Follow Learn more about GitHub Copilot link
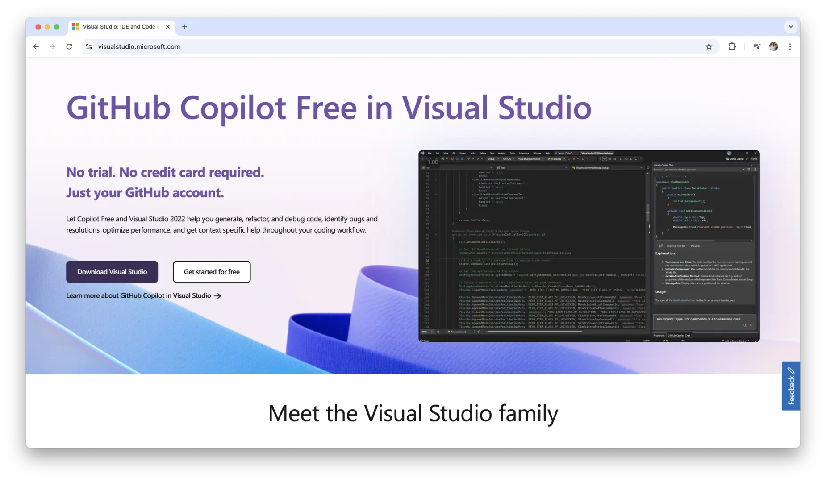The width and height of the screenshot is (826, 482). [144, 295]
